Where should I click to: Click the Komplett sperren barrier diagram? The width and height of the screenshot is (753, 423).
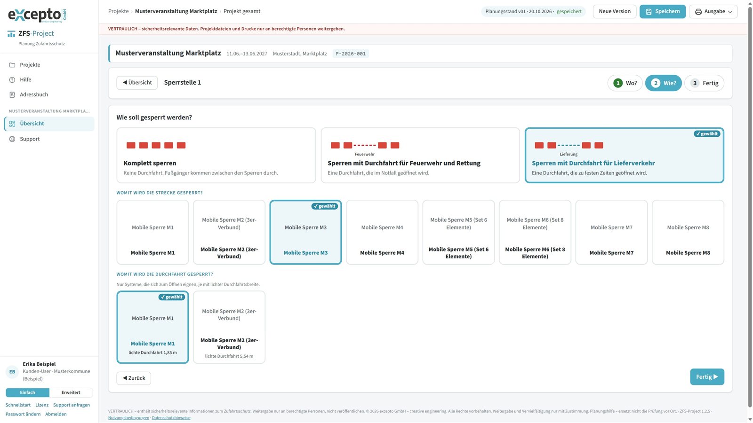point(156,145)
